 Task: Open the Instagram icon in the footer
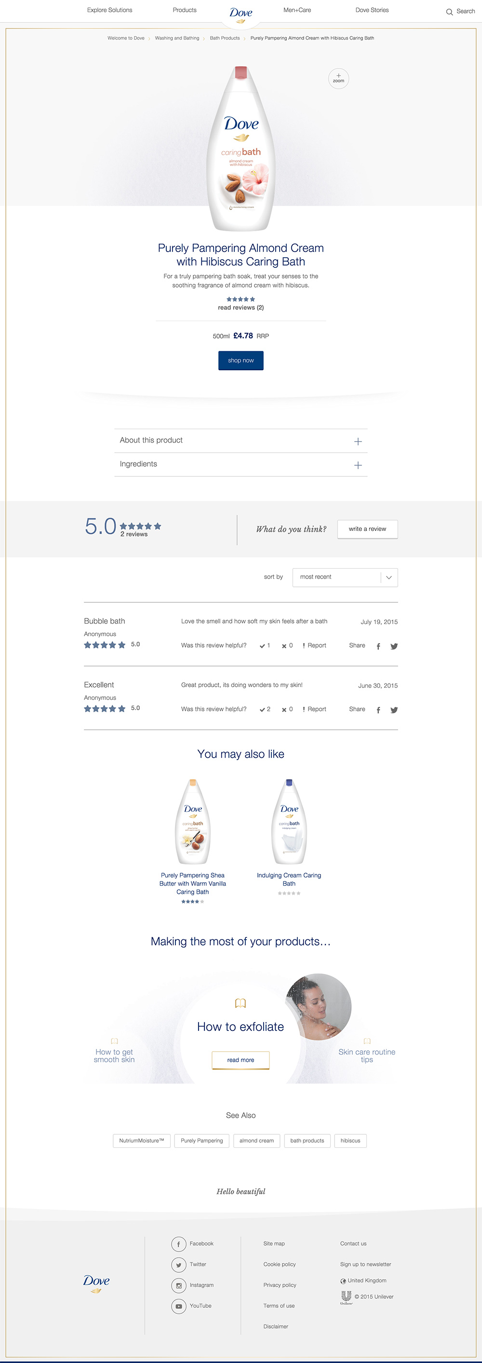coord(179,1285)
